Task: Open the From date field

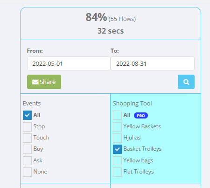Action: point(69,63)
